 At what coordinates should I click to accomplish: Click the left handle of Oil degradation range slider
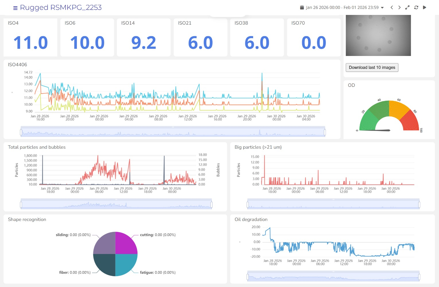tap(248, 277)
